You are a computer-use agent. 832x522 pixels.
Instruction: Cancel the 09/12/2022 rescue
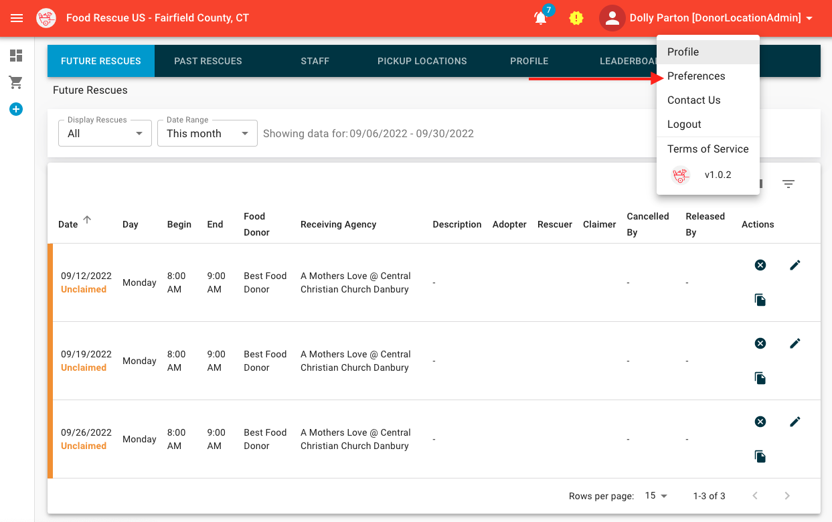760,265
